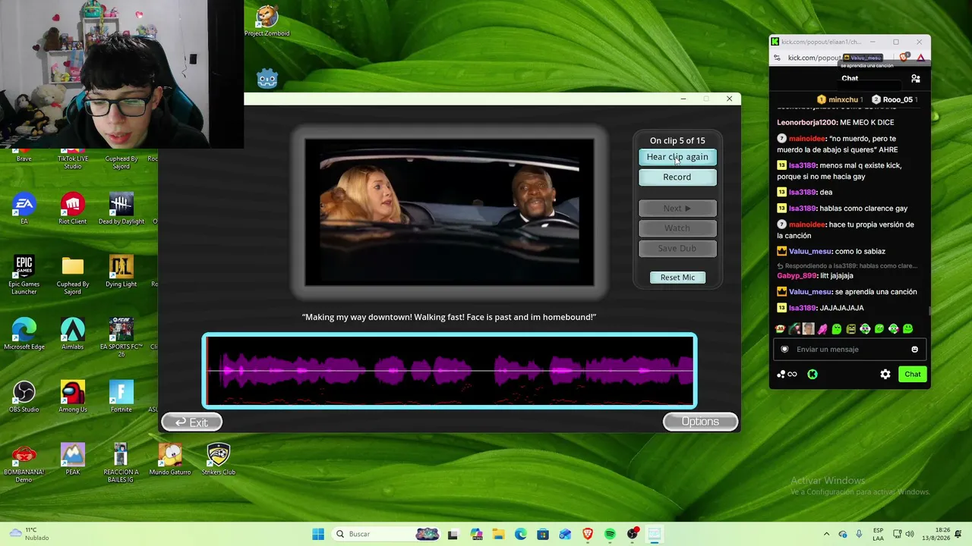This screenshot has width=972, height=546.
Task: Open File Explorer from the taskbar
Action: coord(498,534)
